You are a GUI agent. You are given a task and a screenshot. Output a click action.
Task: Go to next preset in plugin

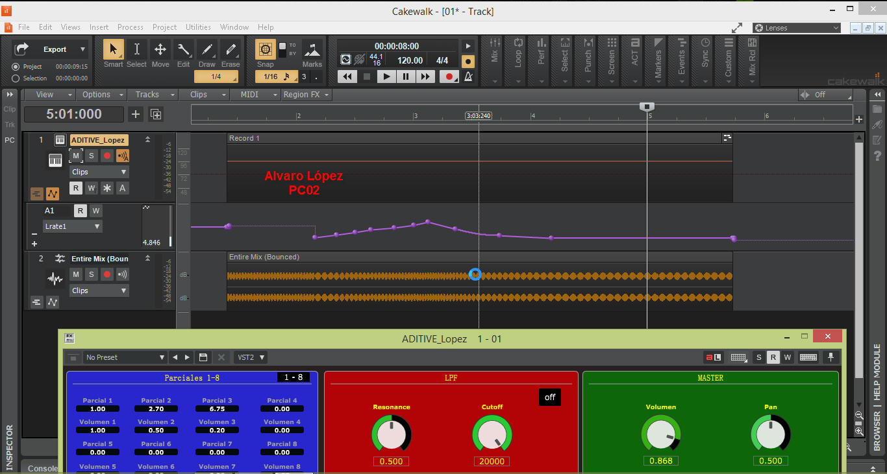[x=187, y=357]
